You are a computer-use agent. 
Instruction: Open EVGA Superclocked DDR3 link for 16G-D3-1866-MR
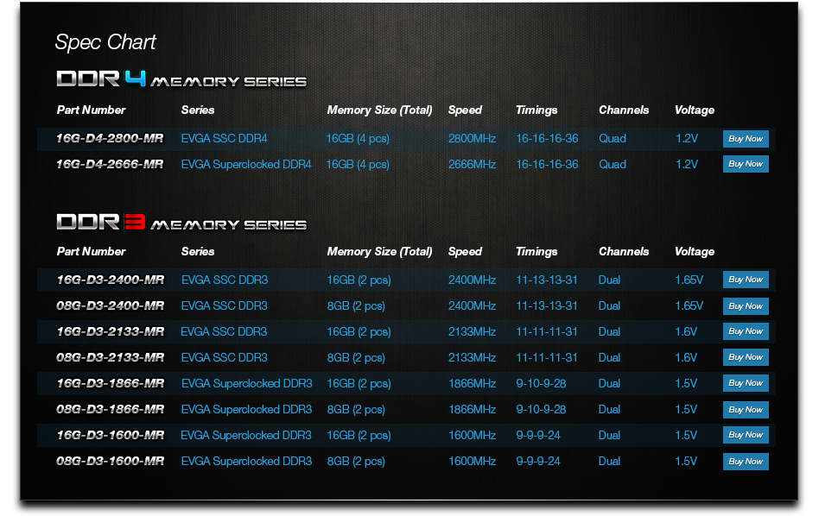[246, 383]
